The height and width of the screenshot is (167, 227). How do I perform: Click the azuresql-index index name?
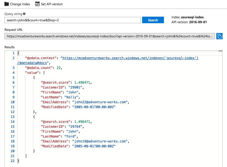coord(192,17)
